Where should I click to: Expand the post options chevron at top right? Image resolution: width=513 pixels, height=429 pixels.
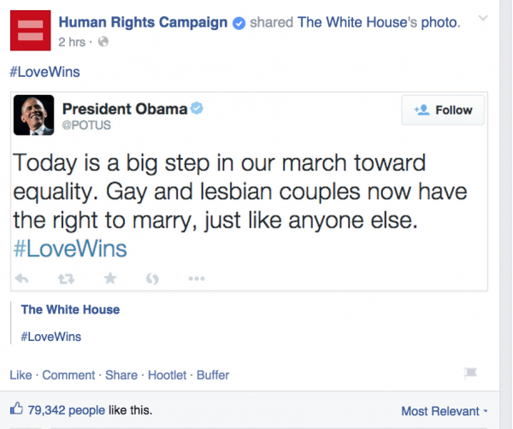pyautogui.click(x=483, y=18)
